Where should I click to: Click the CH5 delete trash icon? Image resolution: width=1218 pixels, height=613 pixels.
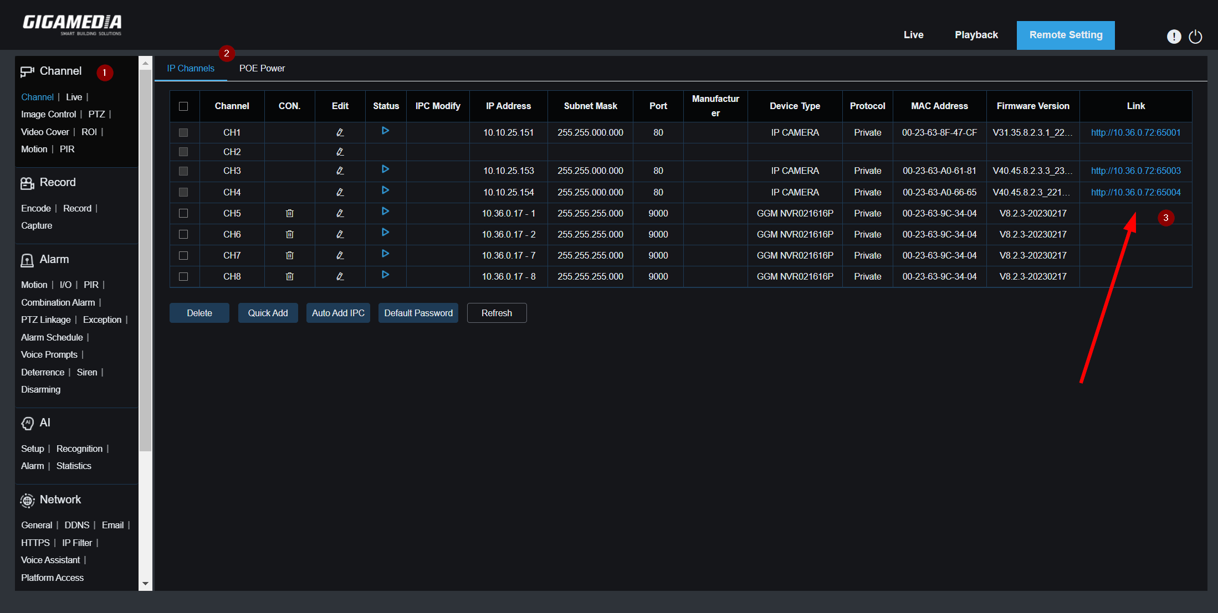coord(289,213)
